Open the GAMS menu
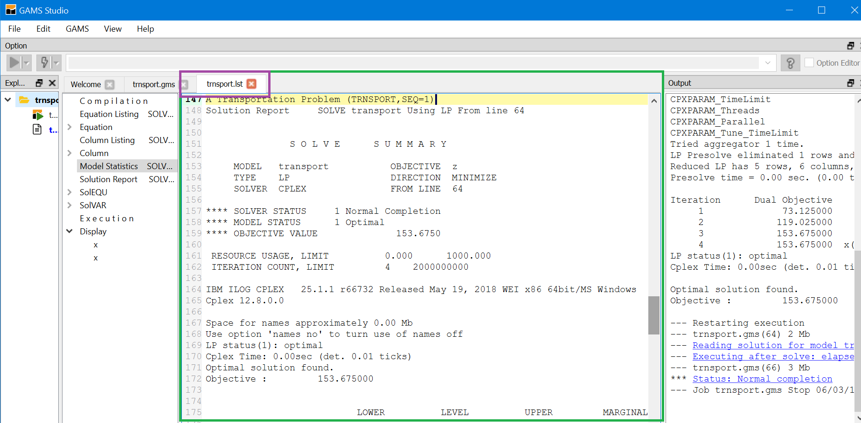Image resolution: width=861 pixels, height=423 pixels. tap(77, 29)
